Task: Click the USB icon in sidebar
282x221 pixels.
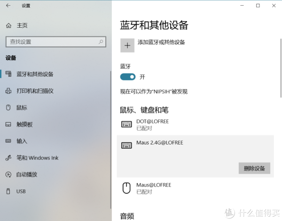Action: [x=8, y=191]
